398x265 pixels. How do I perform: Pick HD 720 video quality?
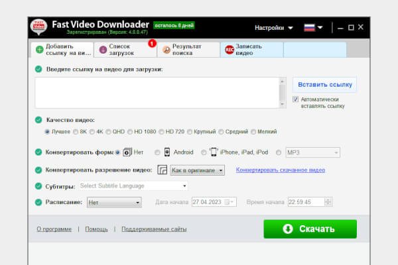[x=161, y=132]
